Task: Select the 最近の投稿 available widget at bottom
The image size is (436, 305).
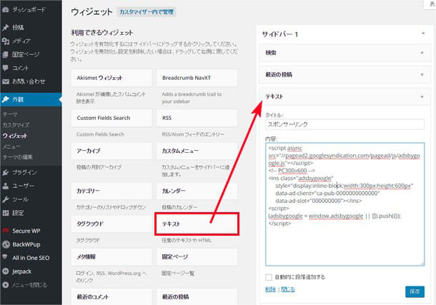Action: pyautogui.click(x=197, y=297)
